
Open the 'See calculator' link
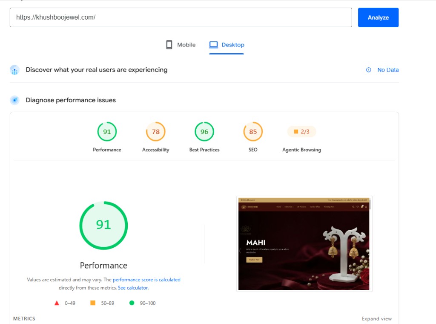pos(133,288)
